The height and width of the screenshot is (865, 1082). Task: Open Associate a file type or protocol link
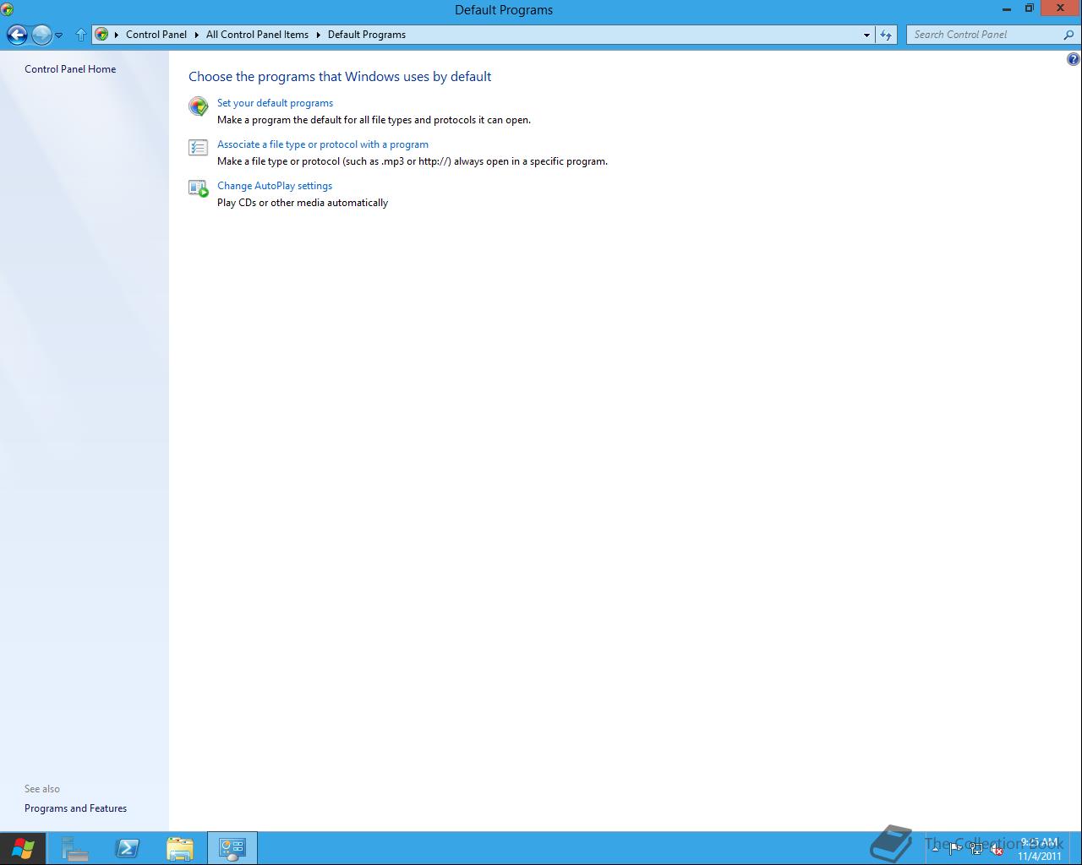pos(323,144)
